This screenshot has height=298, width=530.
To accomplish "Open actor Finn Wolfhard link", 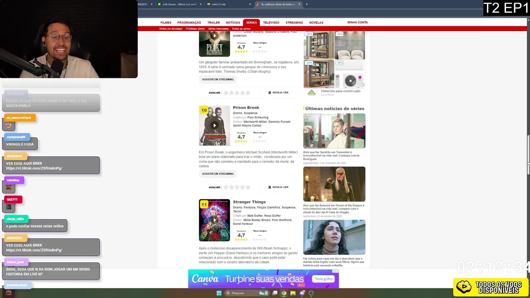I will pyautogui.click(x=282, y=220).
